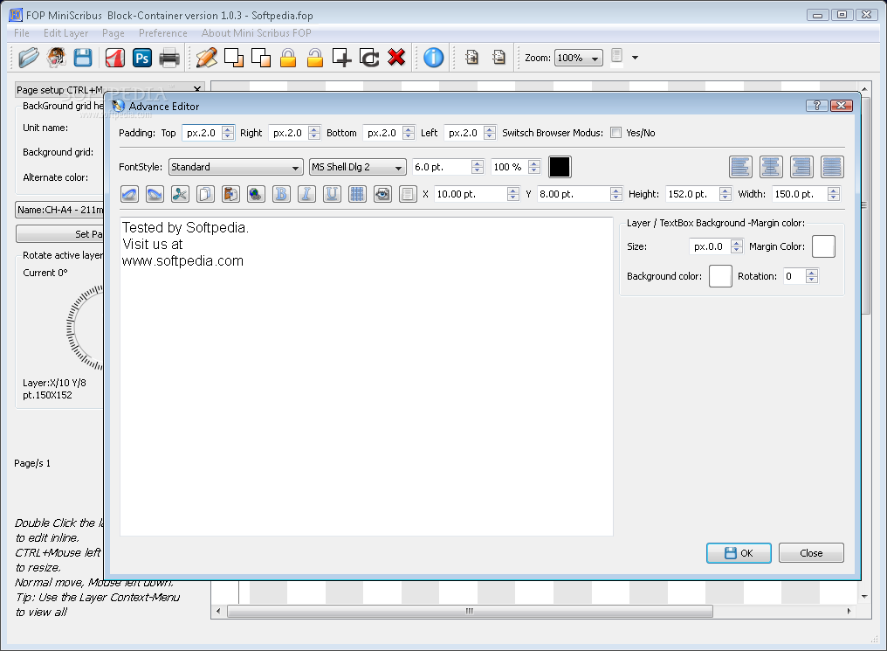Save the document with the floppy disk icon
This screenshot has width=887, height=651.
click(x=83, y=58)
